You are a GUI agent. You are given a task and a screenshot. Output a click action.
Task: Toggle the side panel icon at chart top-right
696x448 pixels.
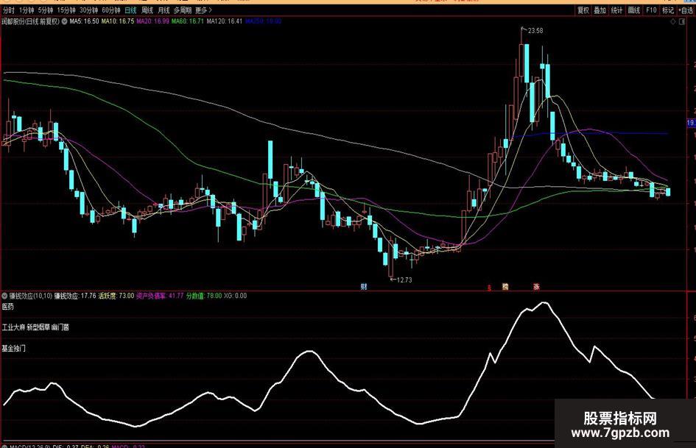click(x=682, y=21)
